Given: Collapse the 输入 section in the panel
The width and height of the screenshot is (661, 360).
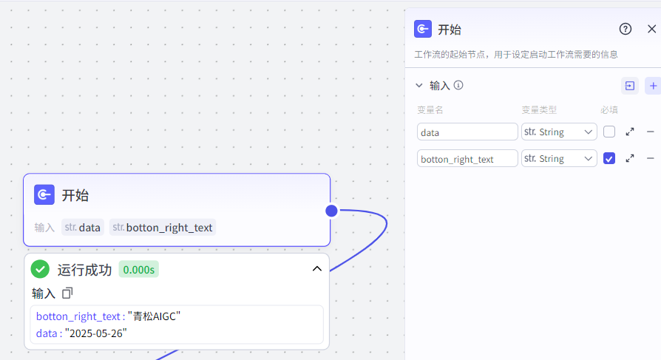Looking at the screenshot, I should pyautogui.click(x=419, y=86).
